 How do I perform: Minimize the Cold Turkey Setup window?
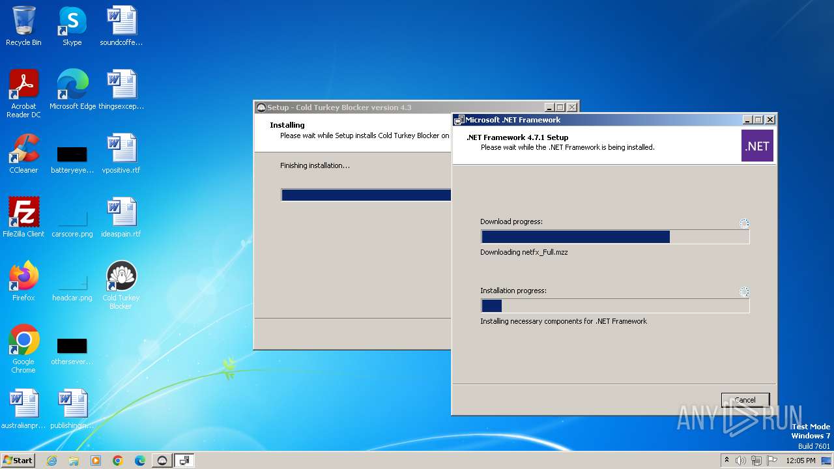(549, 107)
